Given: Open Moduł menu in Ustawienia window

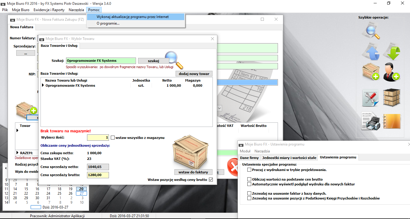Looking at the screenshot, I should [245, 151].
